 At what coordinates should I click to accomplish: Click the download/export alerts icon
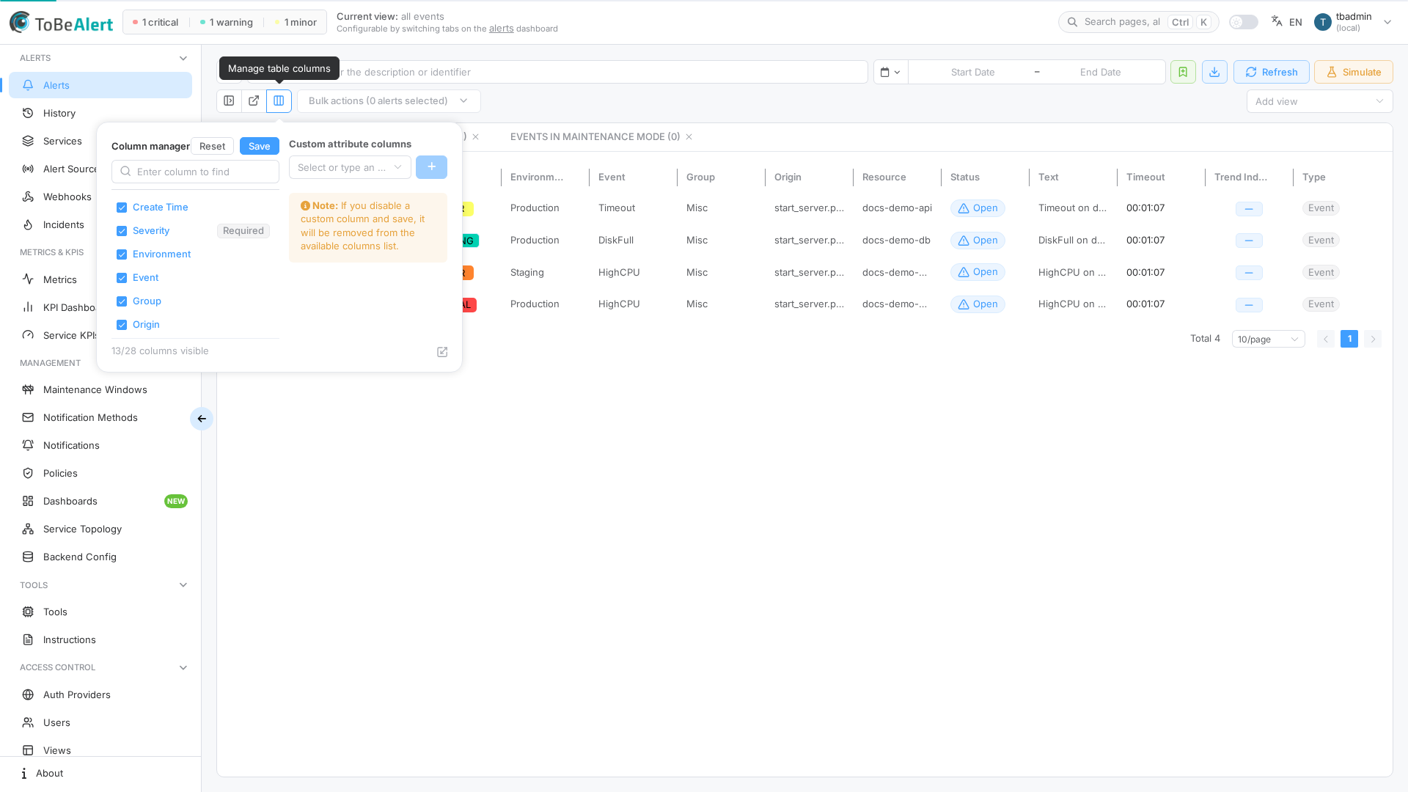click(x=1214, y=72)
